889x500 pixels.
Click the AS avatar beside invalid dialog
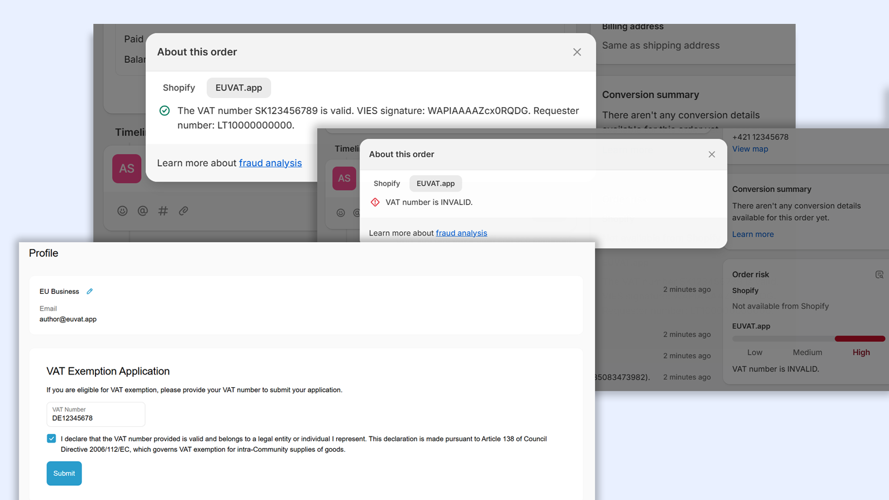click(x=344, y=178)
